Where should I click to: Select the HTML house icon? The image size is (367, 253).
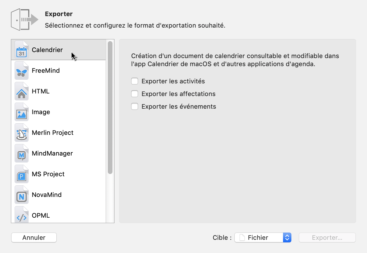pyautogui.click(x=22, y=91)
